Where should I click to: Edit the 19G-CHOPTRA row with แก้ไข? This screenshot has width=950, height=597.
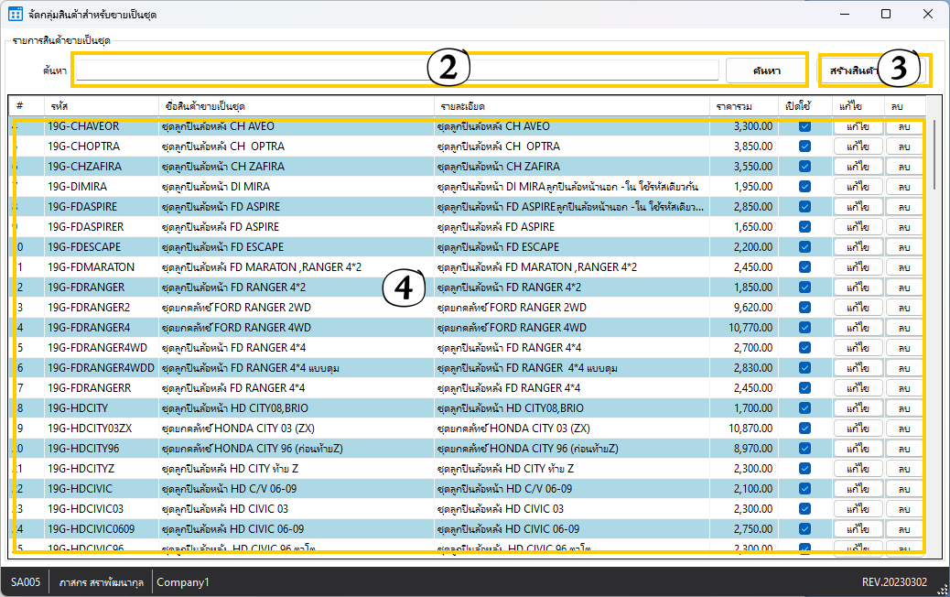tap(858, 147)
